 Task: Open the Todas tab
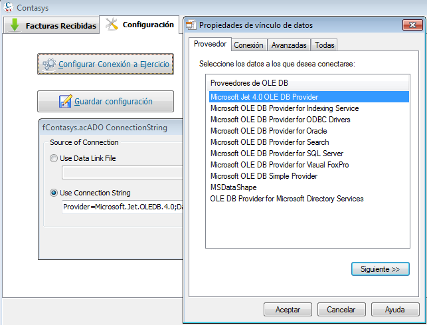click(x=325, y=45)
